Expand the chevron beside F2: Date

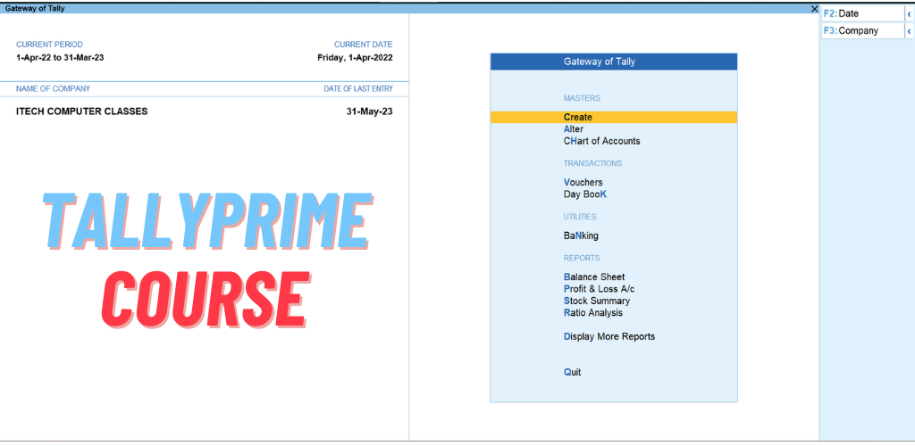click(909, 13)
